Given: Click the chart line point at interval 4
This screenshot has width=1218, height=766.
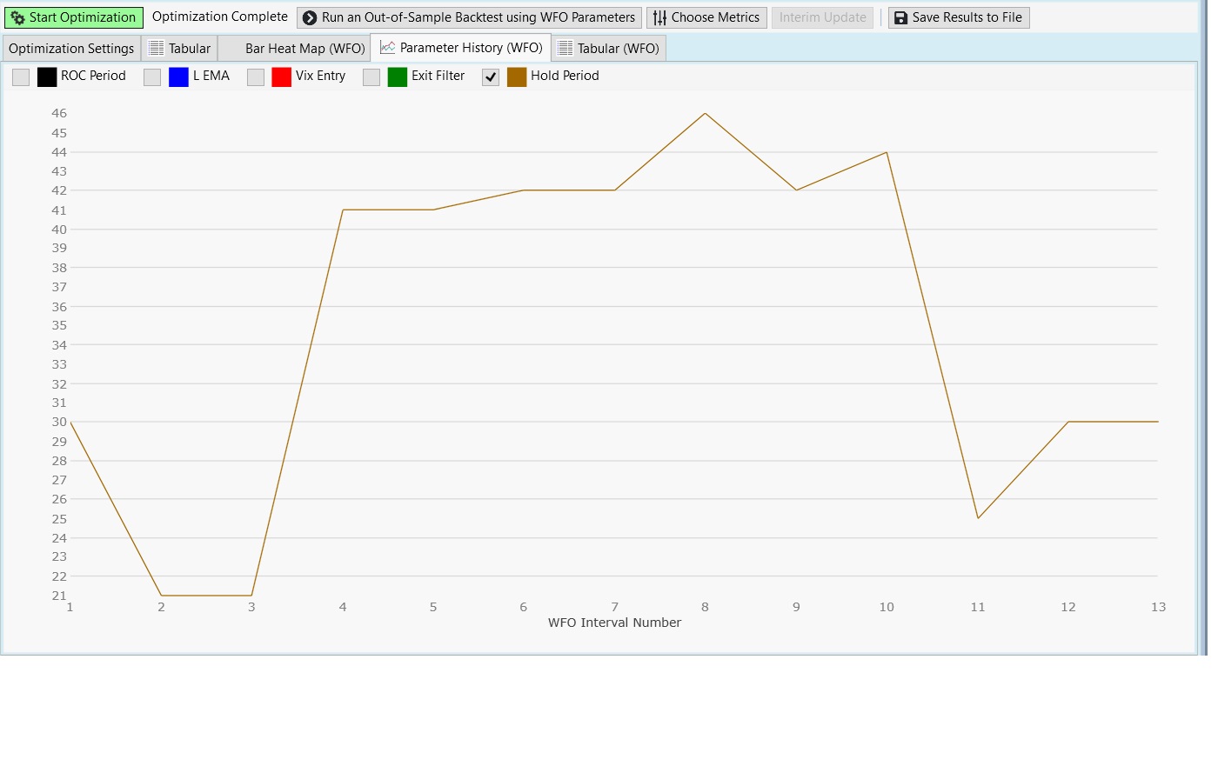Looking at the screenshot, I should click(x=343, y=210).
